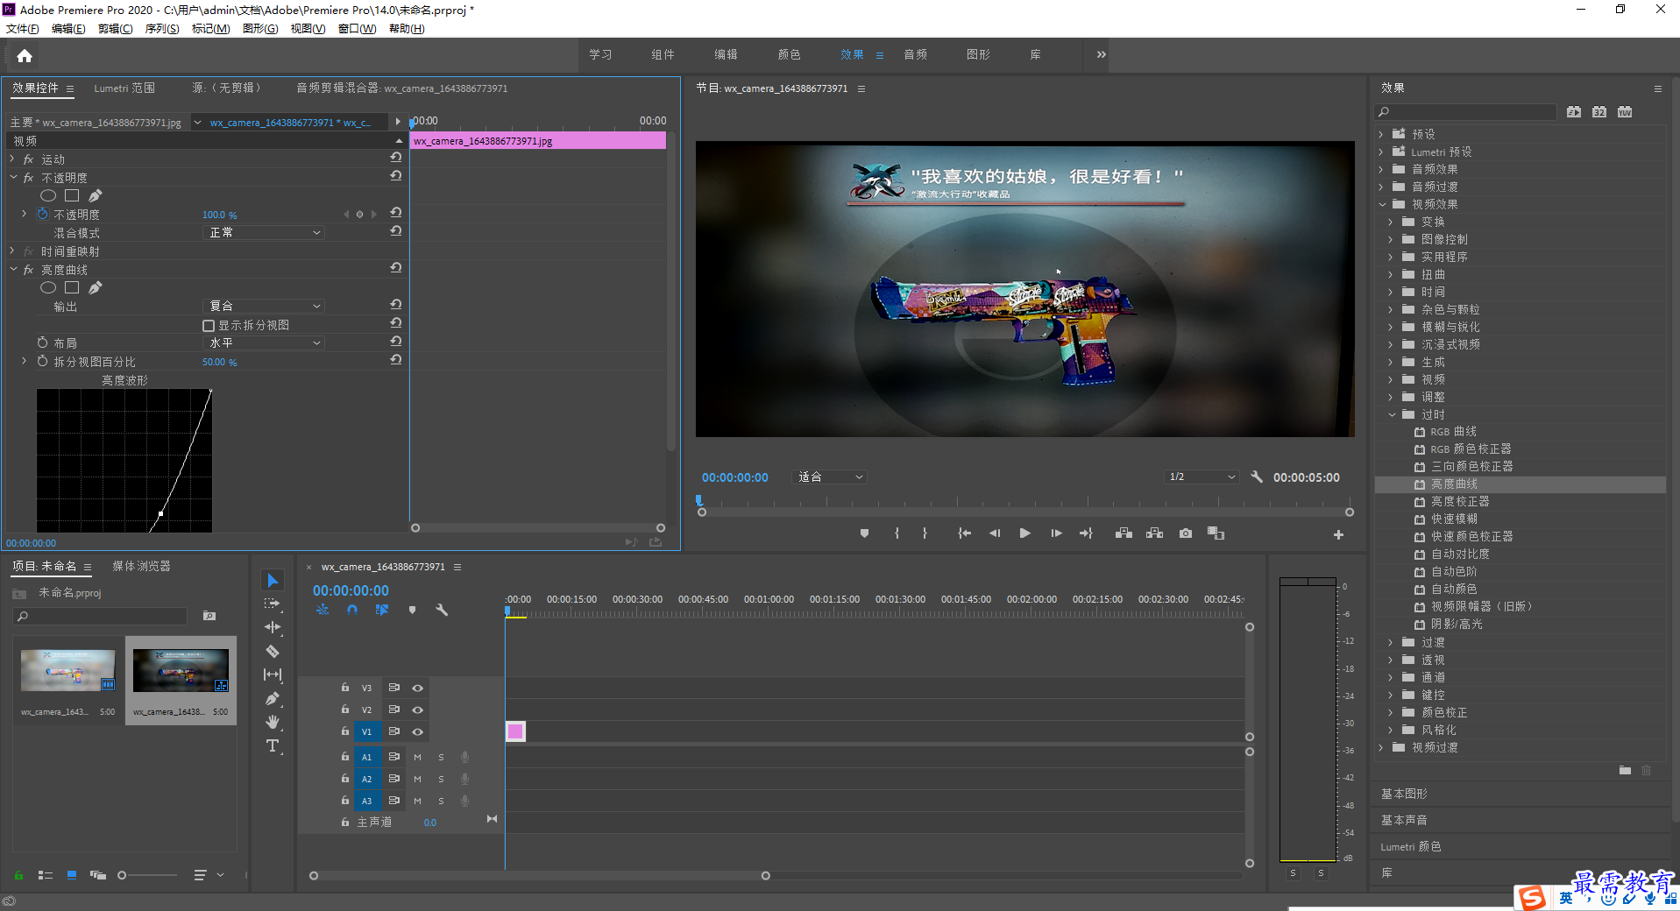This screenshot has width=1680, height=911.
Task: Go to Out point in program monitor
Action: tap(1087, 533)
